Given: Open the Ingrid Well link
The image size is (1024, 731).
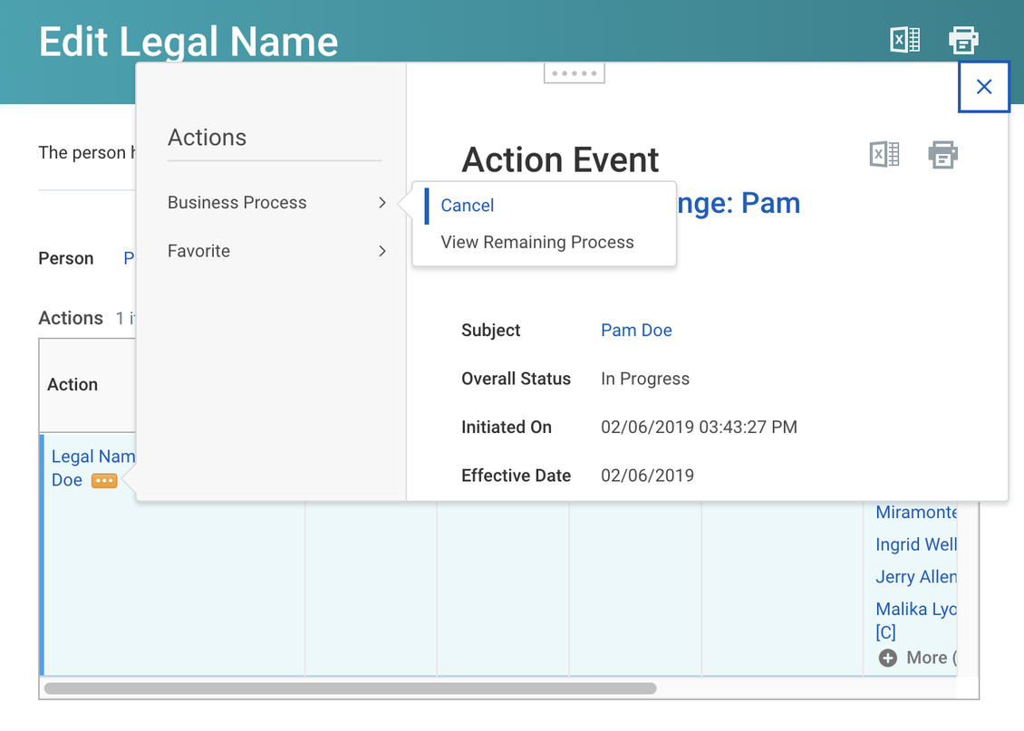Looking at the screenshot, I should click(915, 544).
